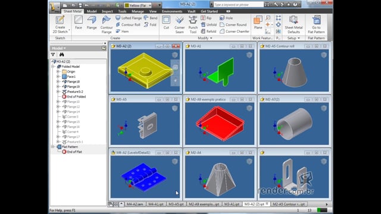The height and width of the screenshot is (214, 381).
Task: Click the keyword search input field
Action: pos(238,5)
